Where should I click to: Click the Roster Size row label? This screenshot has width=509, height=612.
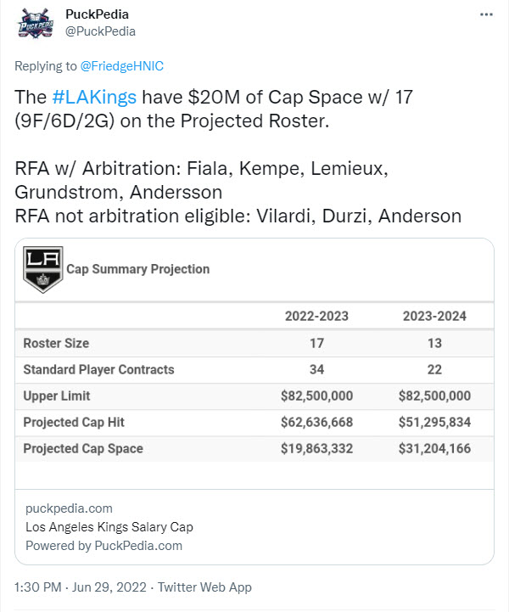click(56, 343)
